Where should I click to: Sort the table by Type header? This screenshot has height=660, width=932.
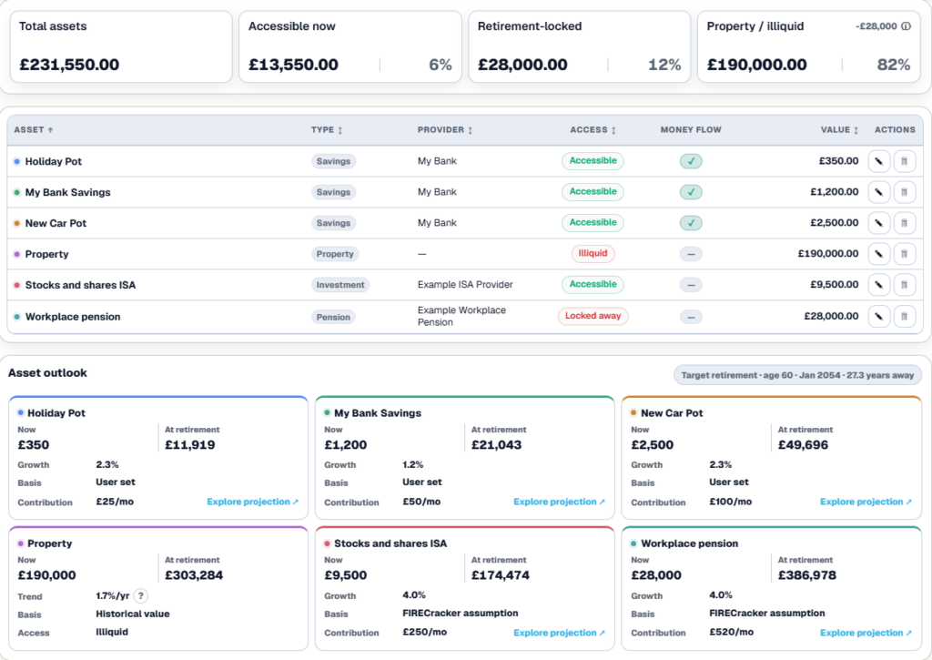(327, 129)
